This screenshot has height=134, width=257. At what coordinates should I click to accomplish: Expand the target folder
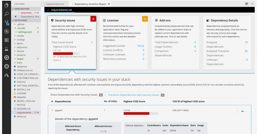point(15,59)
